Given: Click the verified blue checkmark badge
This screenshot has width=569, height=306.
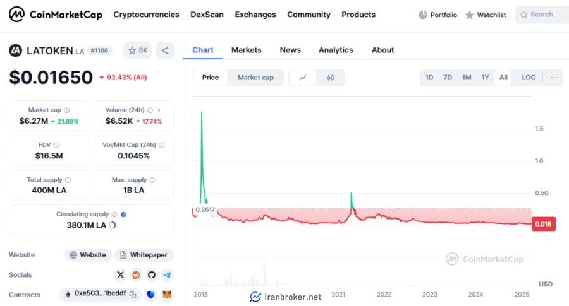Looking at the screenshot, I should coord(123,215).
